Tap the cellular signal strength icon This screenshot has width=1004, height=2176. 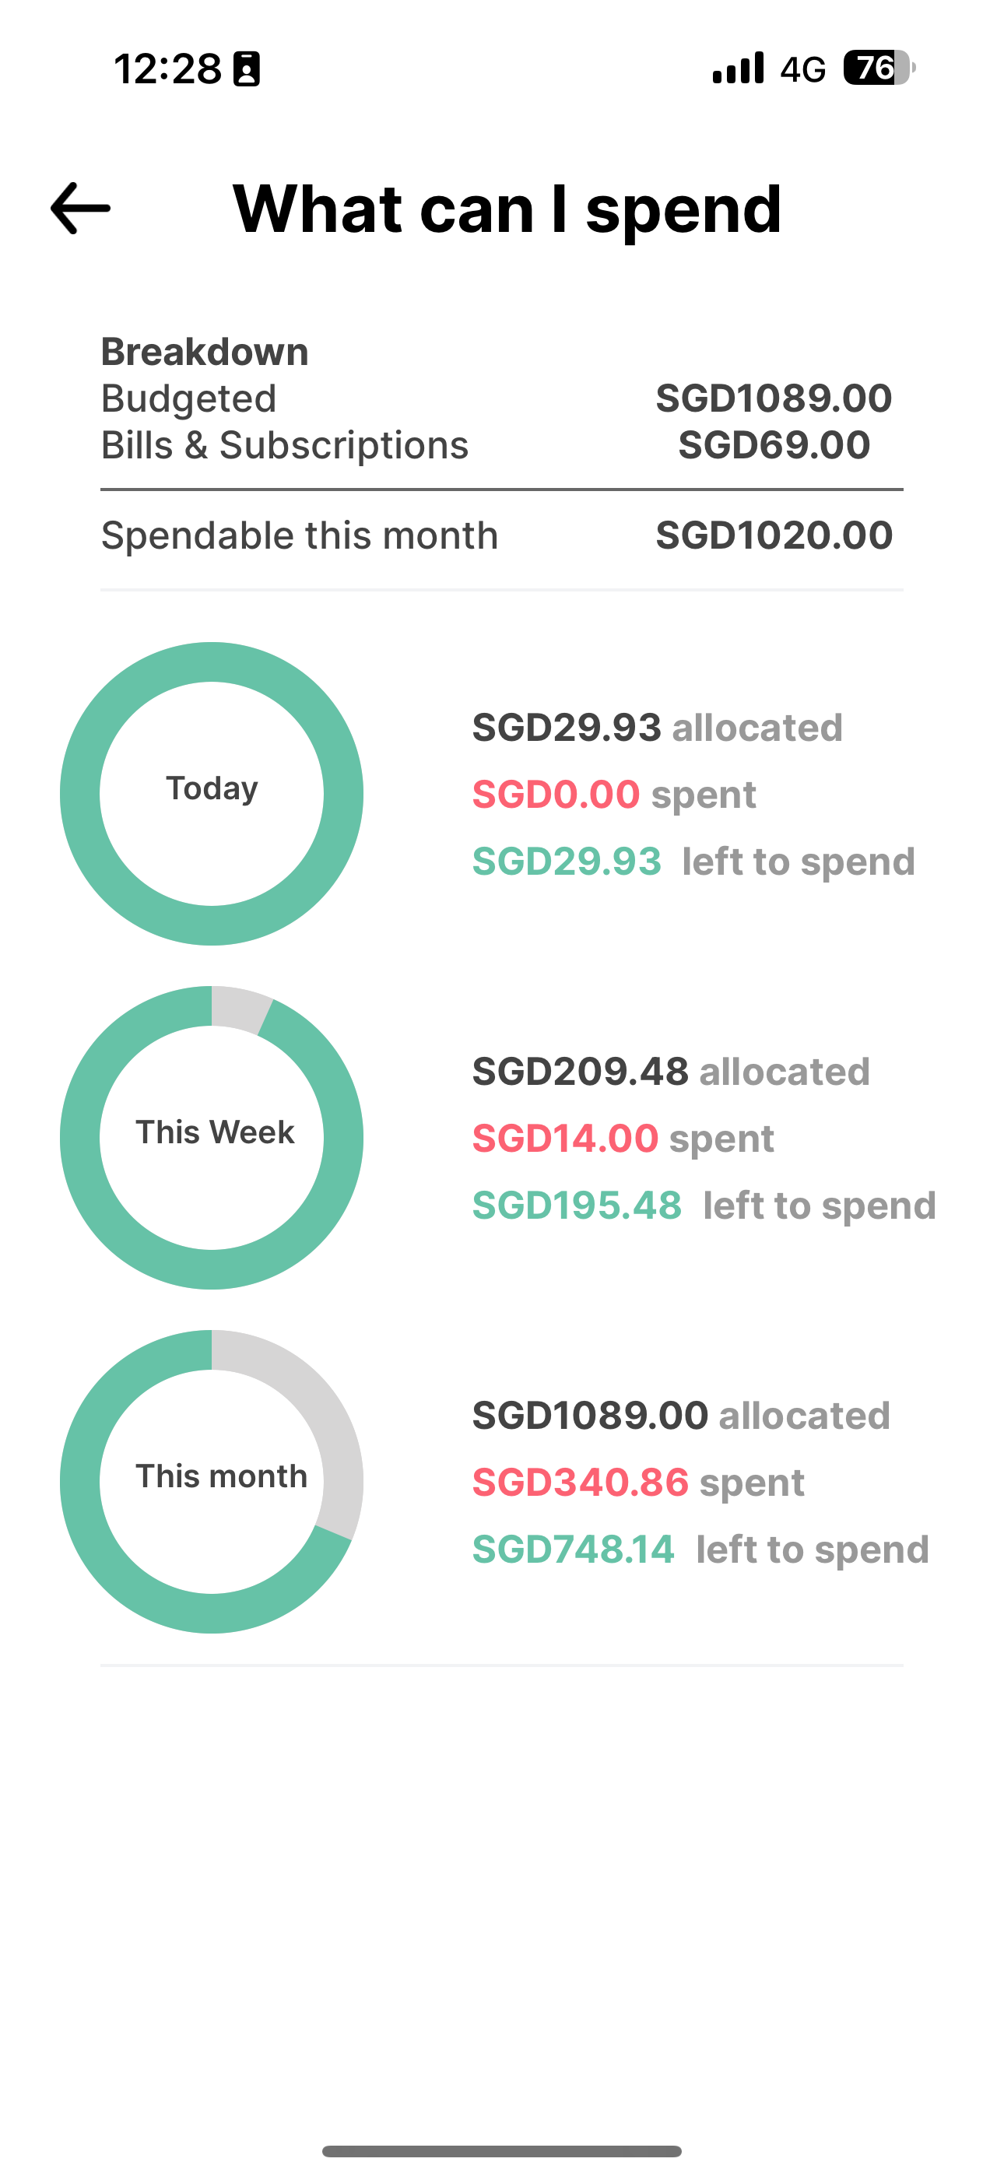coord(738,68)
